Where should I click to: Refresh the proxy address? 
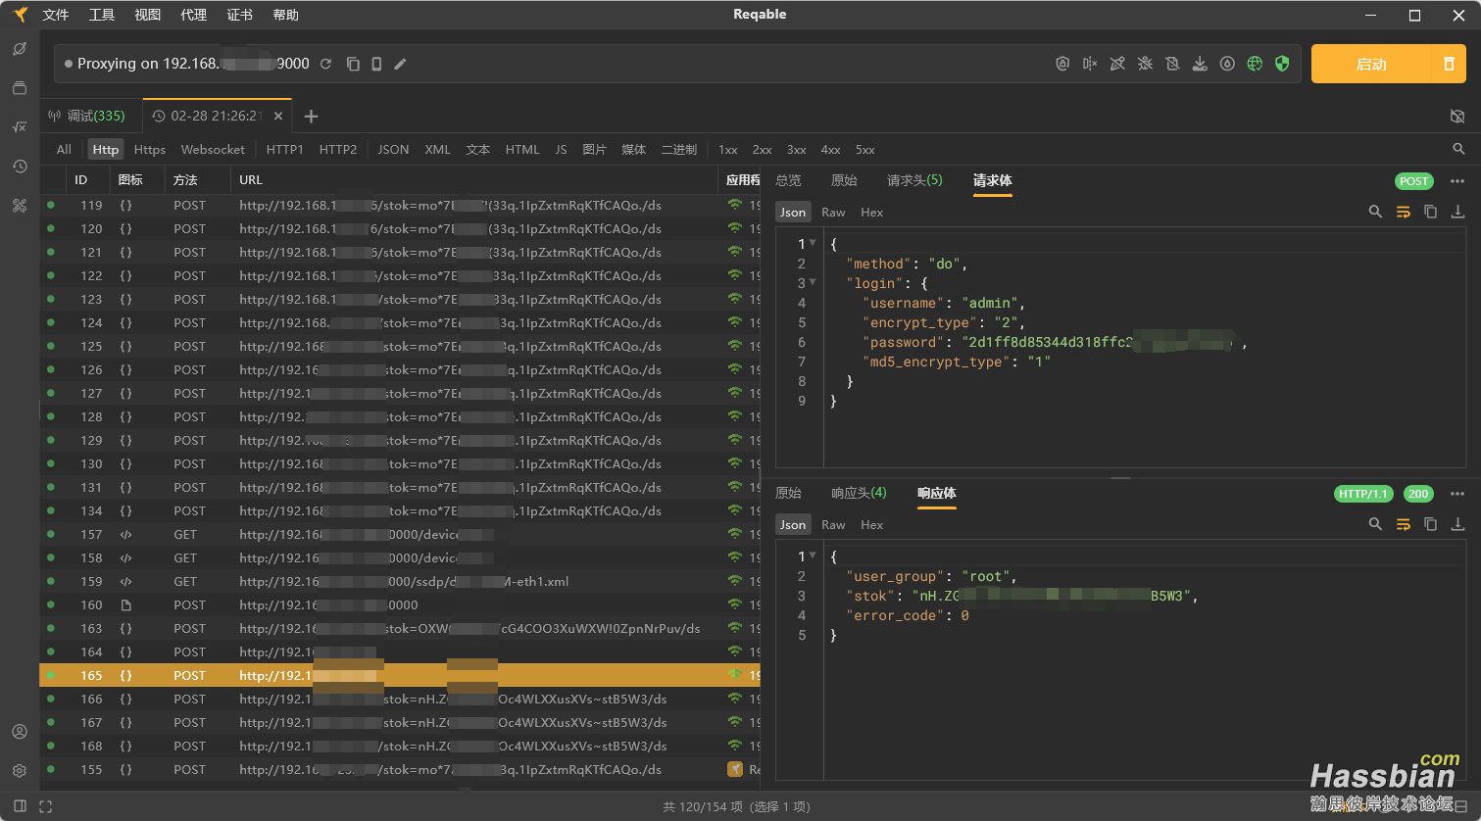coord(325,64)
